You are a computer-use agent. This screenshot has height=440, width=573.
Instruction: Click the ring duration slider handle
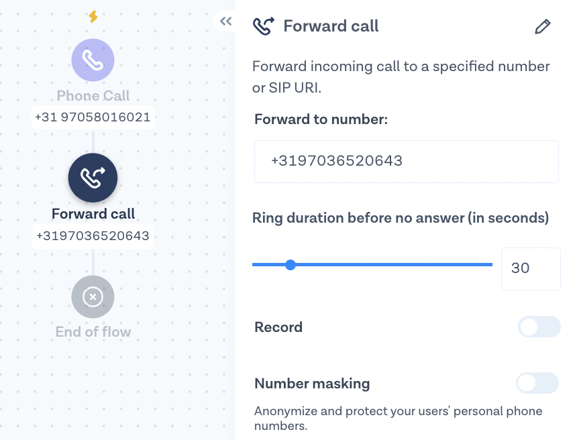[x=291, y=265]
